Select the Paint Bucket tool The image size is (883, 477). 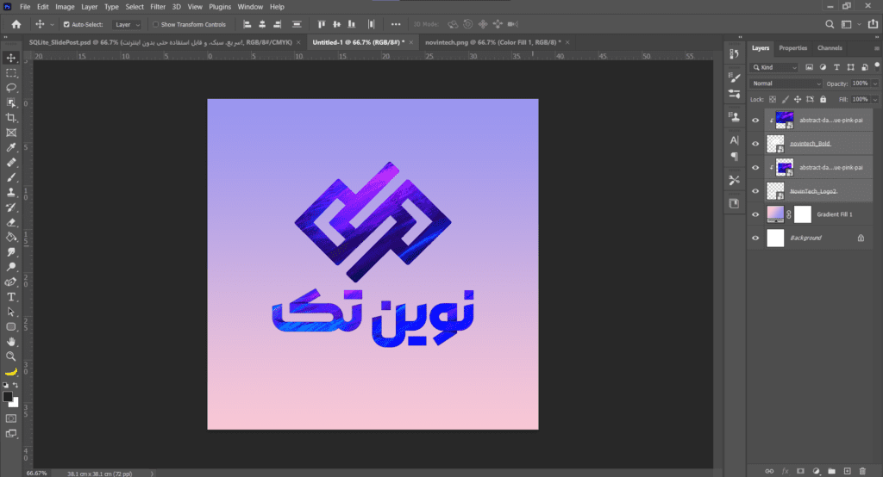pyautogui.click(x=10, y=237)
